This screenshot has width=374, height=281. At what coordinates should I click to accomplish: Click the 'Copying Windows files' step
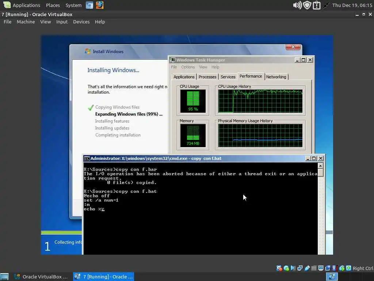pyautogui.click(x=117, y=107)
